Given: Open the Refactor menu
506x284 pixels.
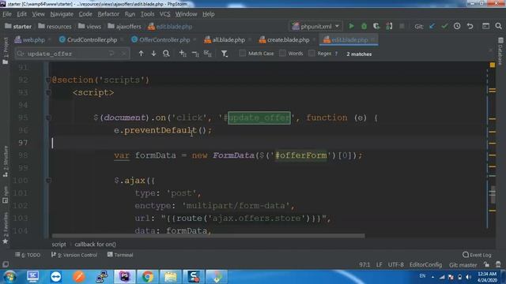Looking at the screenshot, I should [108, 14].
